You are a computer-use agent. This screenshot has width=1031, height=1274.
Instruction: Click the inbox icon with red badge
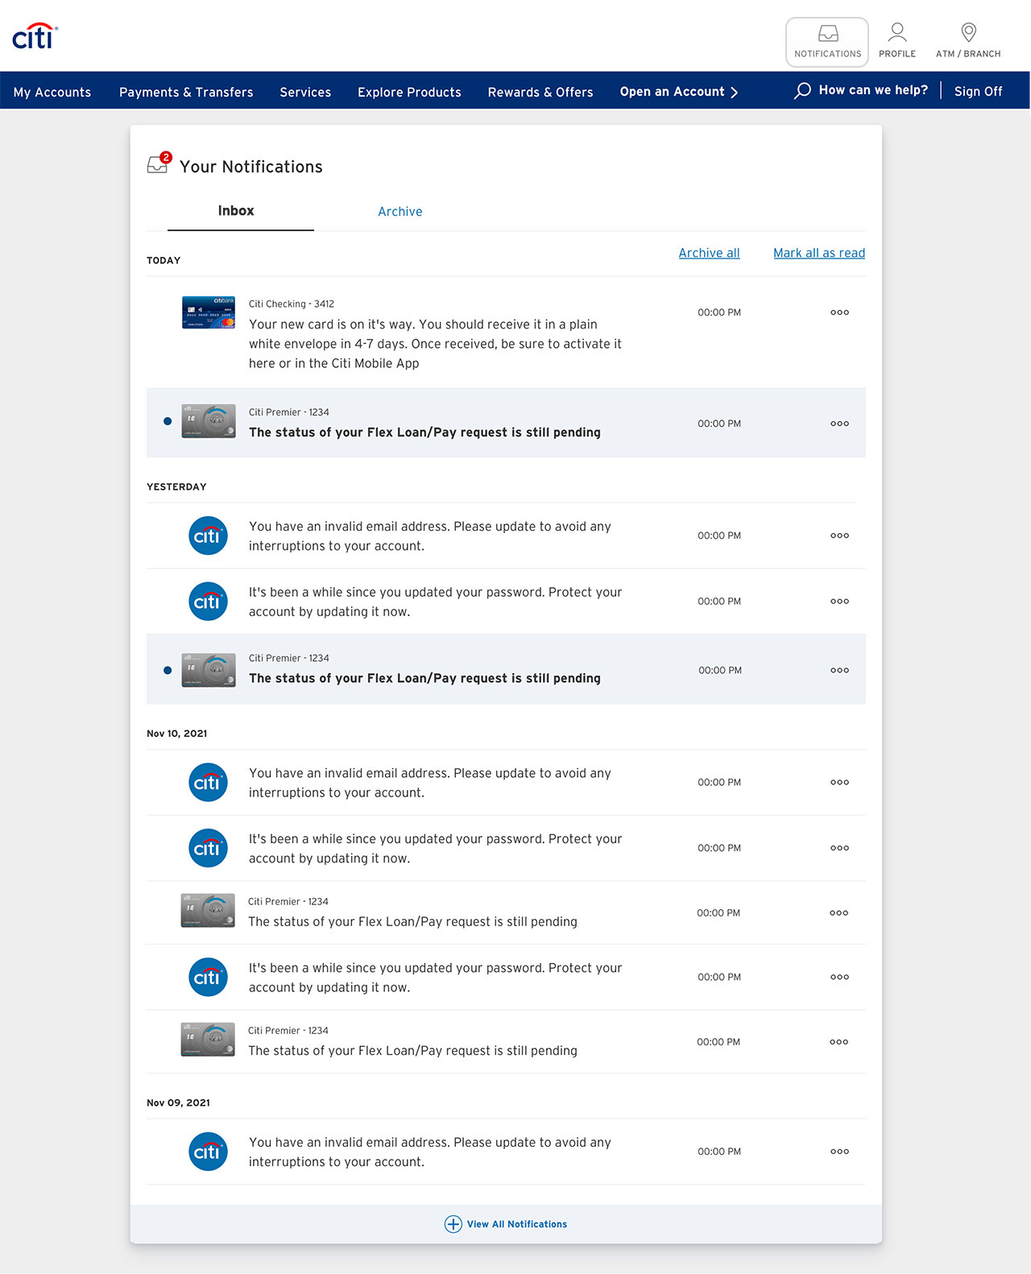click(159, 163)
